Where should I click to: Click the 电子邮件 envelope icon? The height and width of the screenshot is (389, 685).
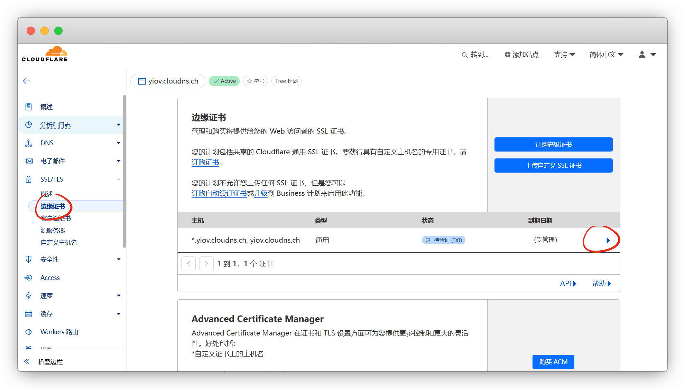29,161
